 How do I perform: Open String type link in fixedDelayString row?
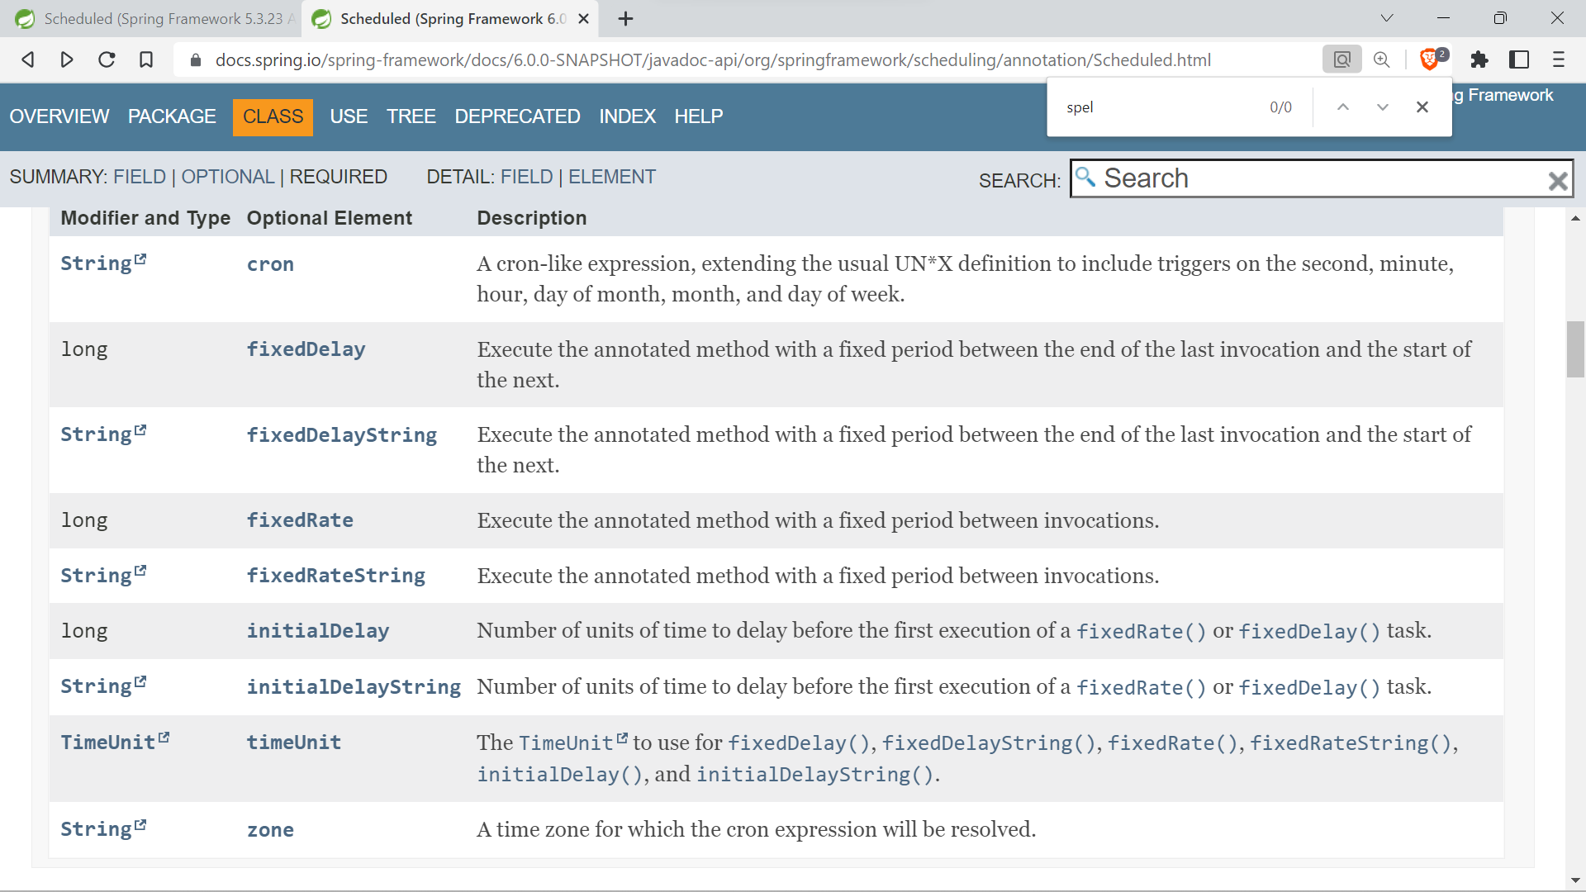(x=103, y=434)
